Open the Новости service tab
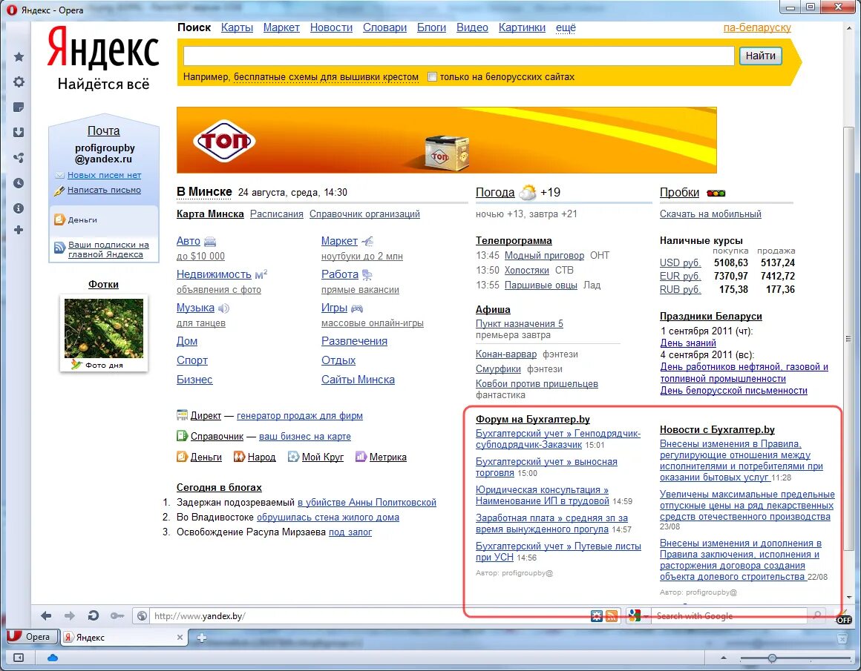The image size is (861, 671). coord(331,27)
